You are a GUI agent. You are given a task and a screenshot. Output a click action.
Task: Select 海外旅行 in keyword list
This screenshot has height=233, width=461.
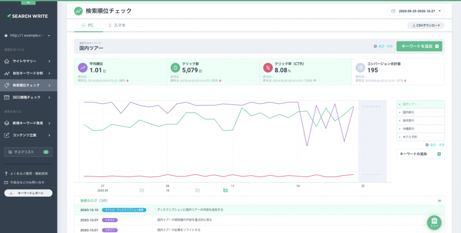[x=421, y=121]
